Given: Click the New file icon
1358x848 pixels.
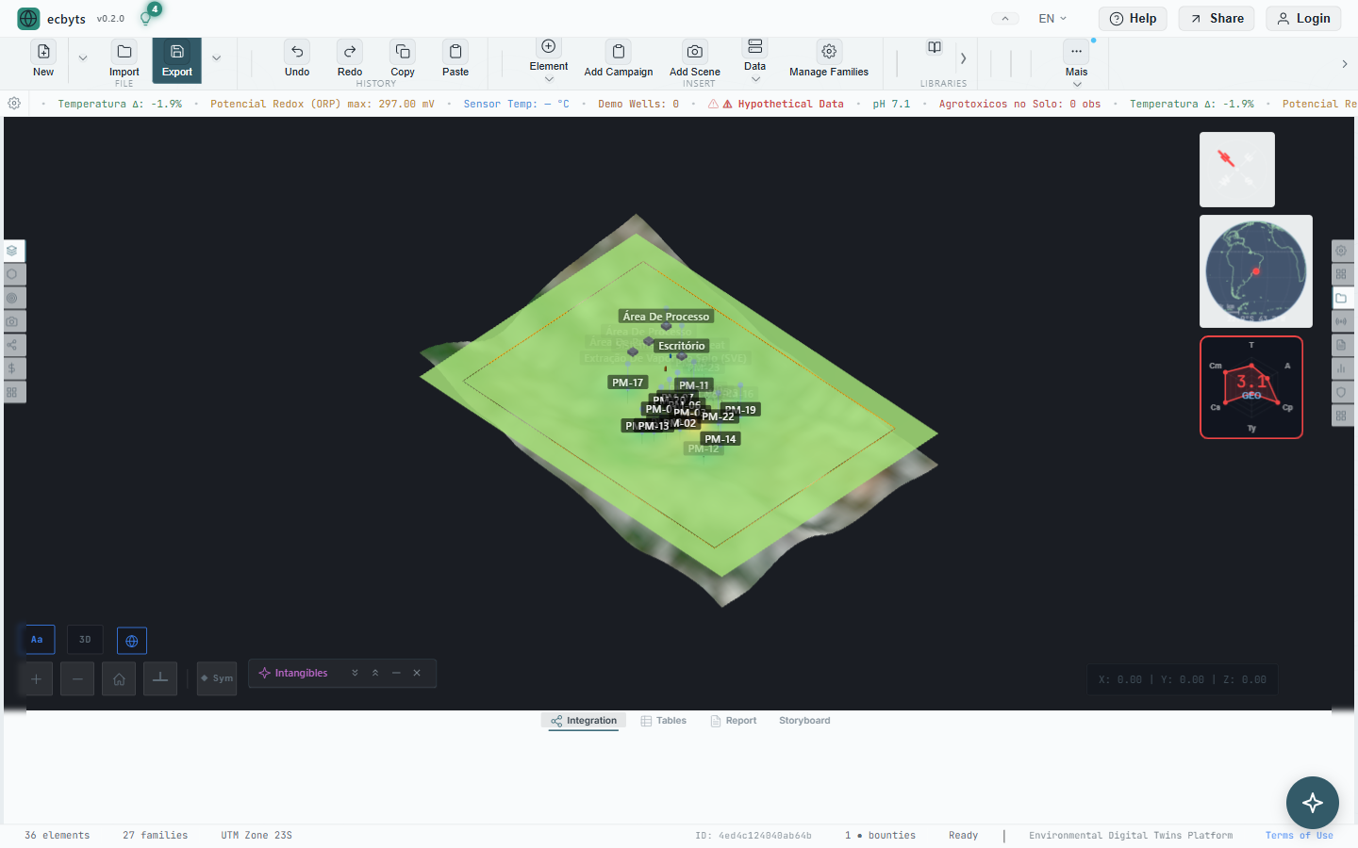Looking at the screenshot, I should [43, 58].
